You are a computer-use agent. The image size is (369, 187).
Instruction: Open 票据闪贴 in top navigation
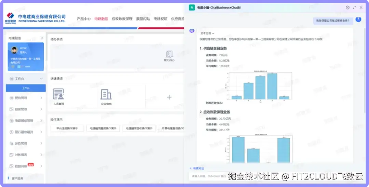[143, 19]
